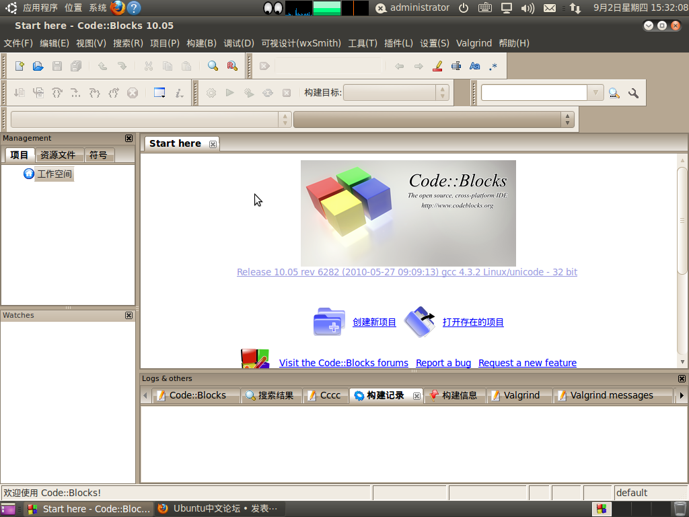Image resolution: width=689 pixels, height=517 pixels.
Task: Click the Save file toolbar icon
Action: (x=57, y=66)
